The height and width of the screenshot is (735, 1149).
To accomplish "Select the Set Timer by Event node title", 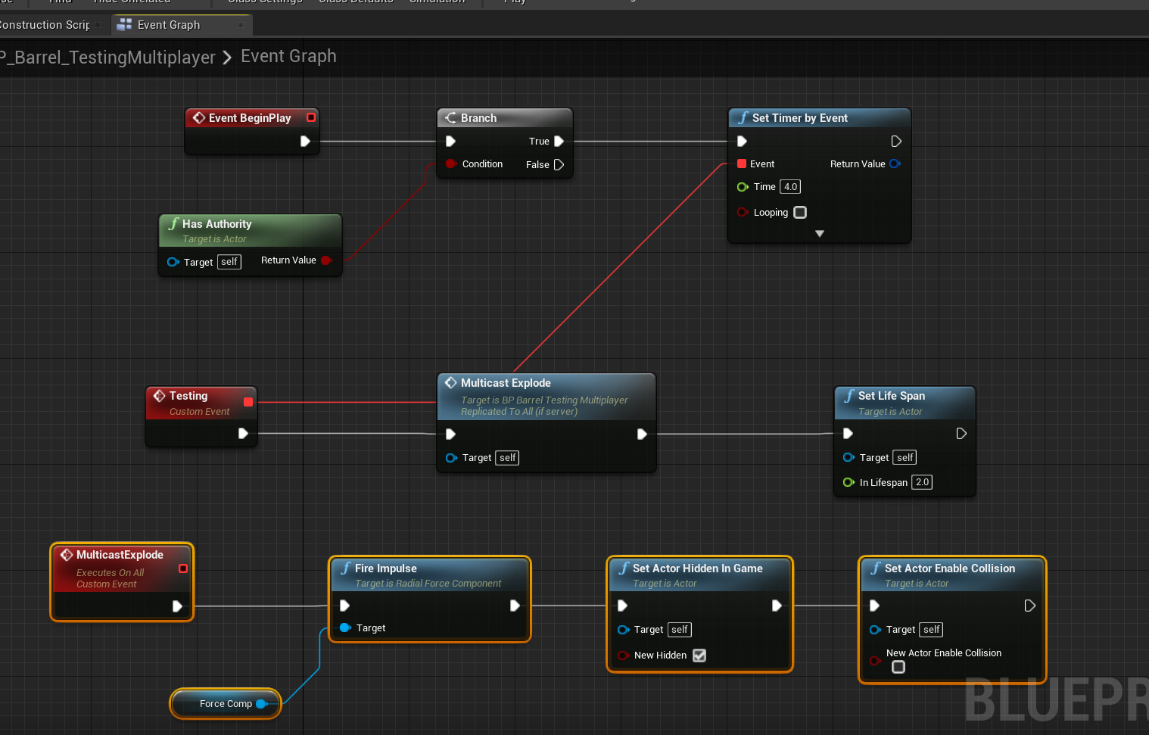I will (x=800, y=118).
